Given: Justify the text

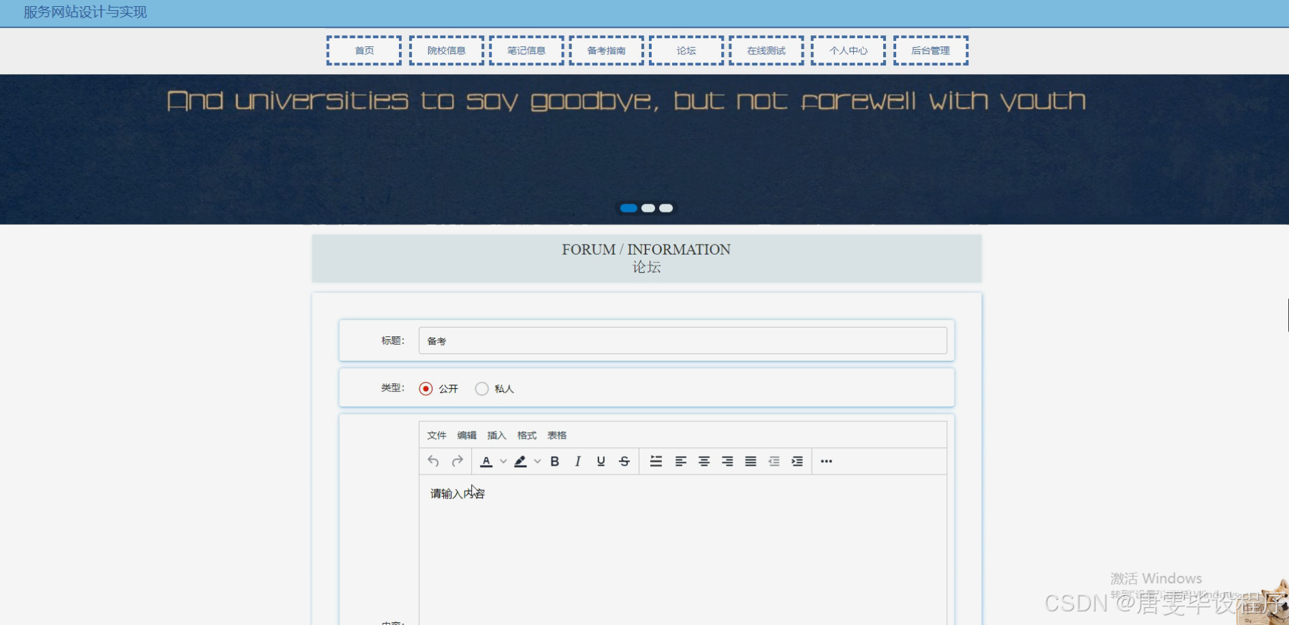Looking at the screenshot, I should pos(750,461).
